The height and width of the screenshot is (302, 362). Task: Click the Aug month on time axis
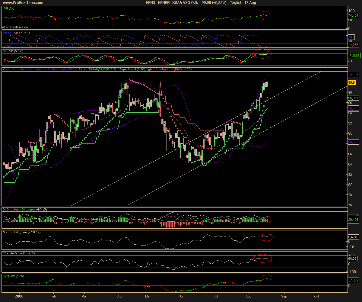pyautogui.click(x=249, y=296)
